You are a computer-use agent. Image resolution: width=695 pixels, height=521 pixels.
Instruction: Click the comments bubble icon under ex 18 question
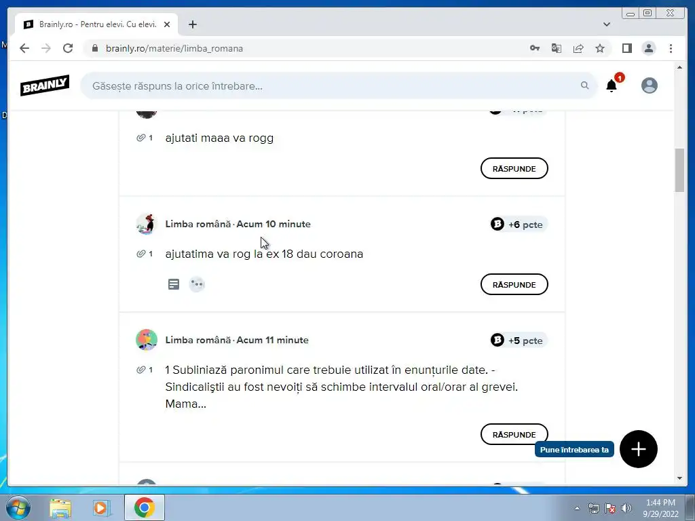[x=197, y=284]
